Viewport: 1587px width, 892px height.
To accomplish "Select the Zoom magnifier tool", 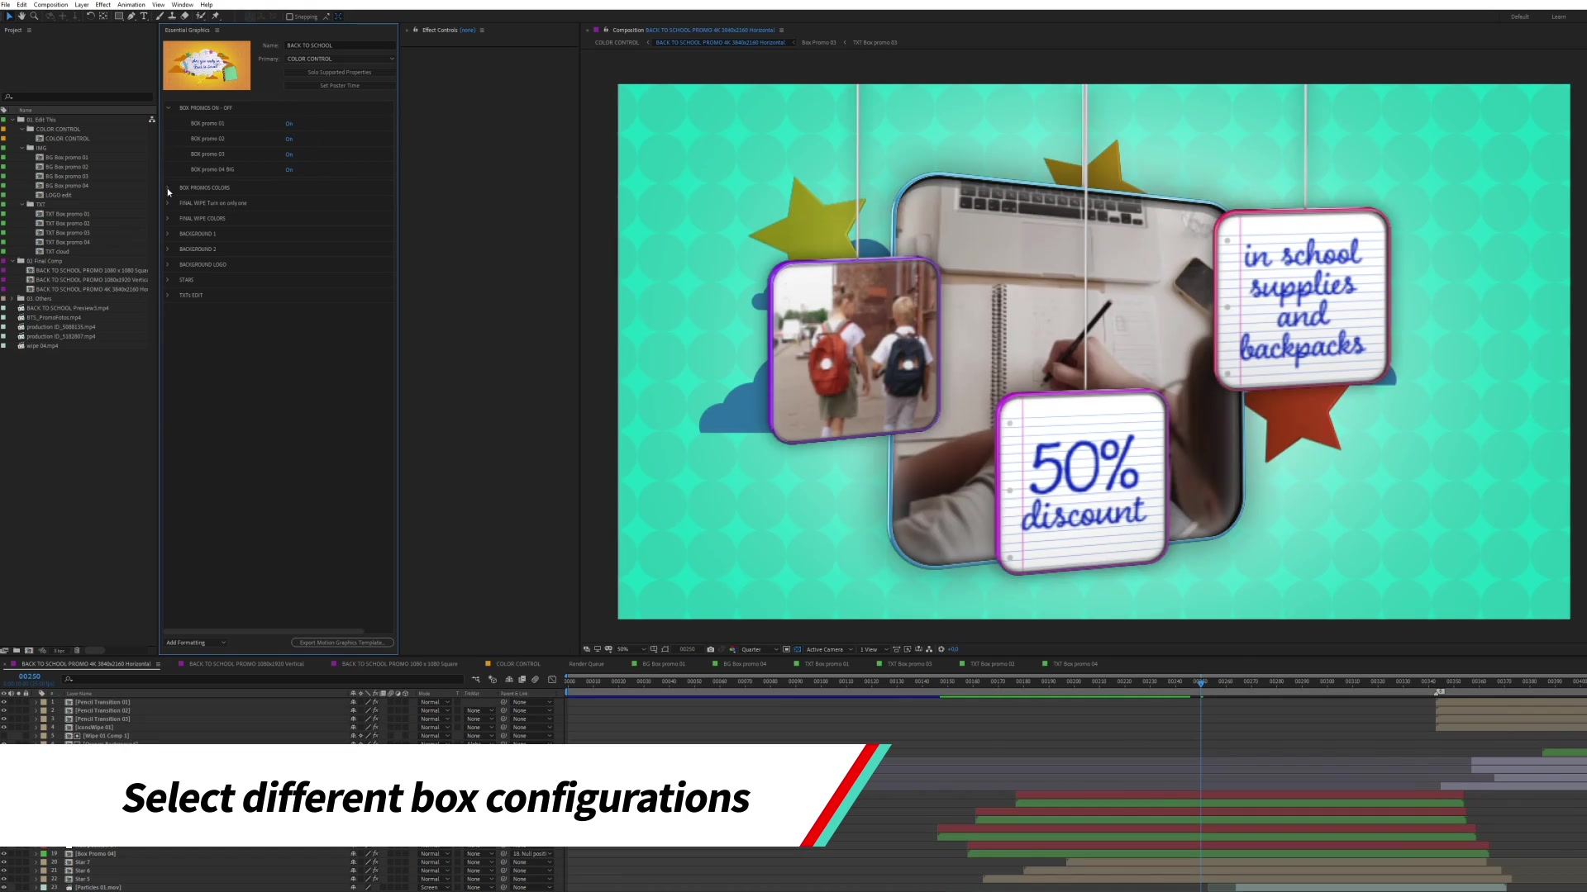I will click(x=34, y=16).
